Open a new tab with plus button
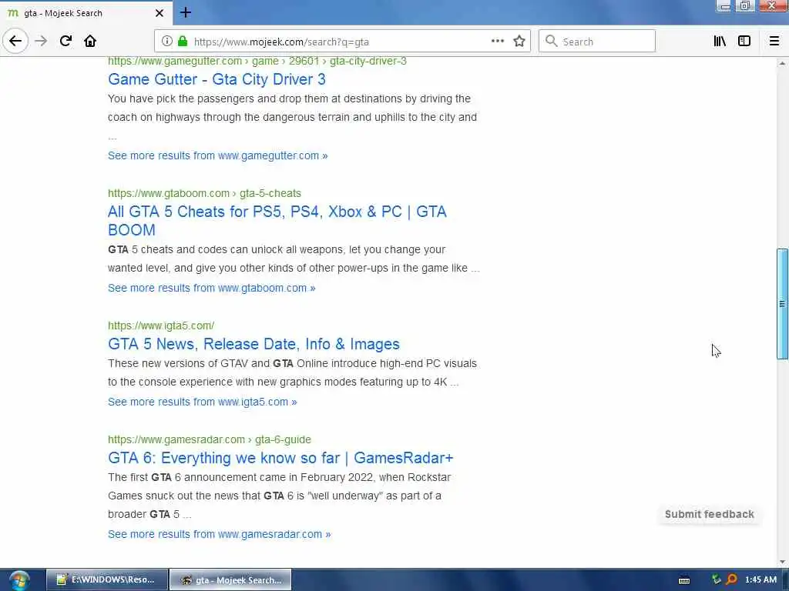This screenshot has width=789, height=591. pos(186,12)
